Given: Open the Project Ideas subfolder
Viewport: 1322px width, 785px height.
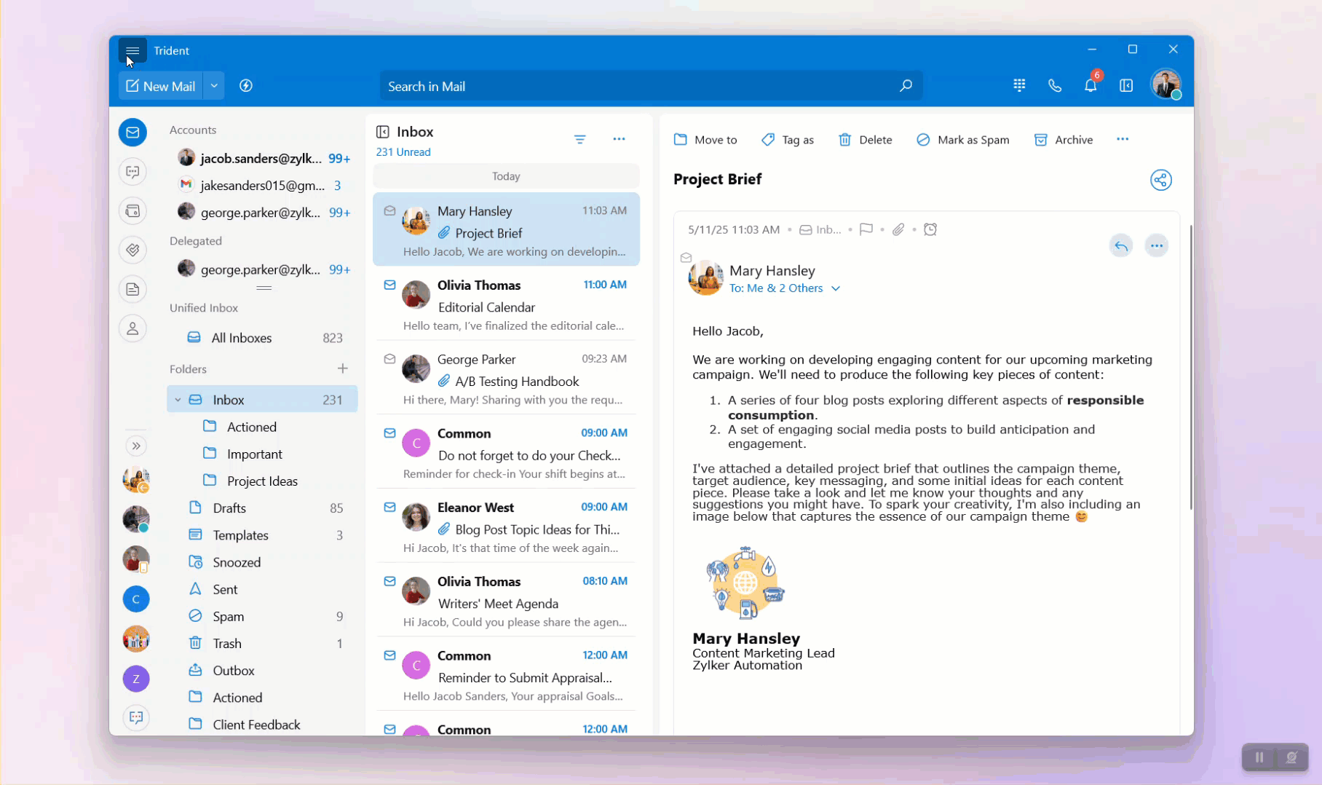Looking at the screenshot, I should [x=263, y=481].
